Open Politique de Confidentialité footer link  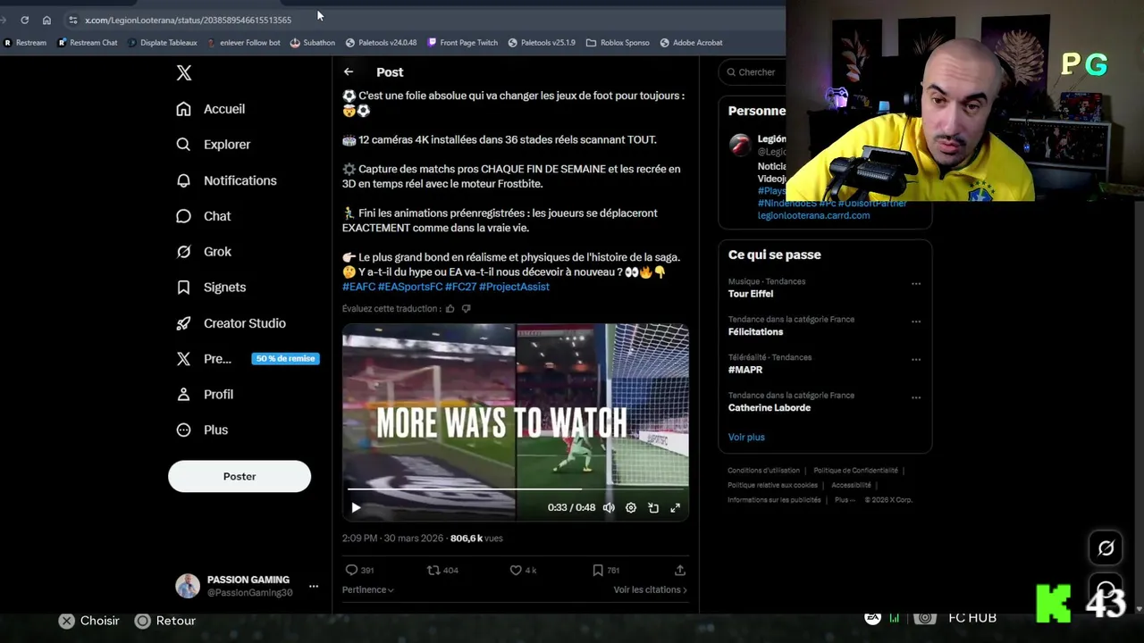(855, 471)
